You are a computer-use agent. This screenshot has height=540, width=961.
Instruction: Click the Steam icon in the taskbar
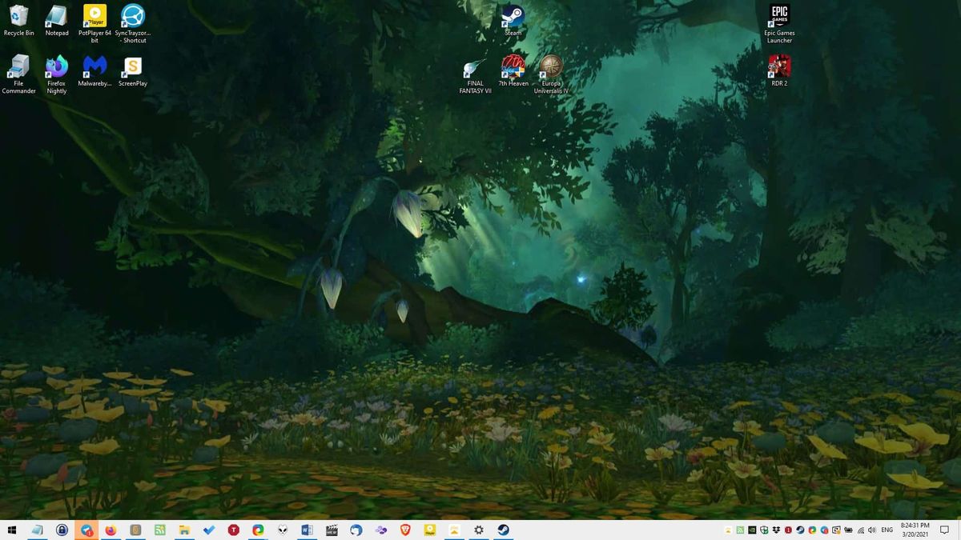pyautogui.click(x=503, y=530)
